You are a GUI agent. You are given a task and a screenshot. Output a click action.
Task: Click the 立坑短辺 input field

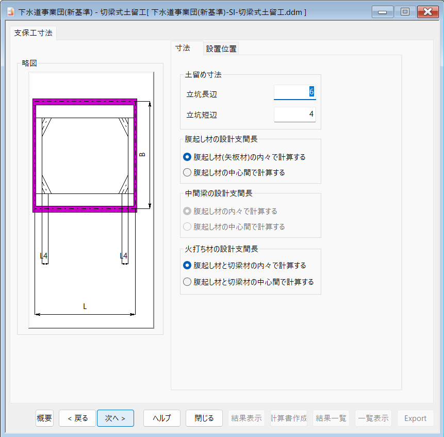pos(294,115)
